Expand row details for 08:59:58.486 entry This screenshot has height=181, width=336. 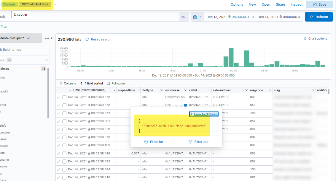coord(58,154)
